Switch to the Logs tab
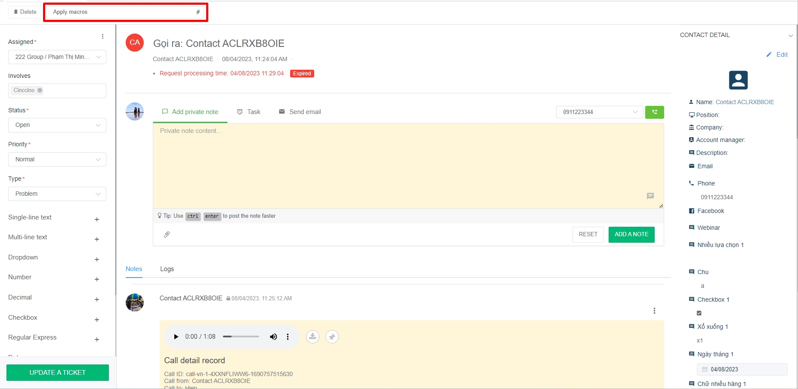This screenshot has height=389, width=798. click(x=167, y=269)
